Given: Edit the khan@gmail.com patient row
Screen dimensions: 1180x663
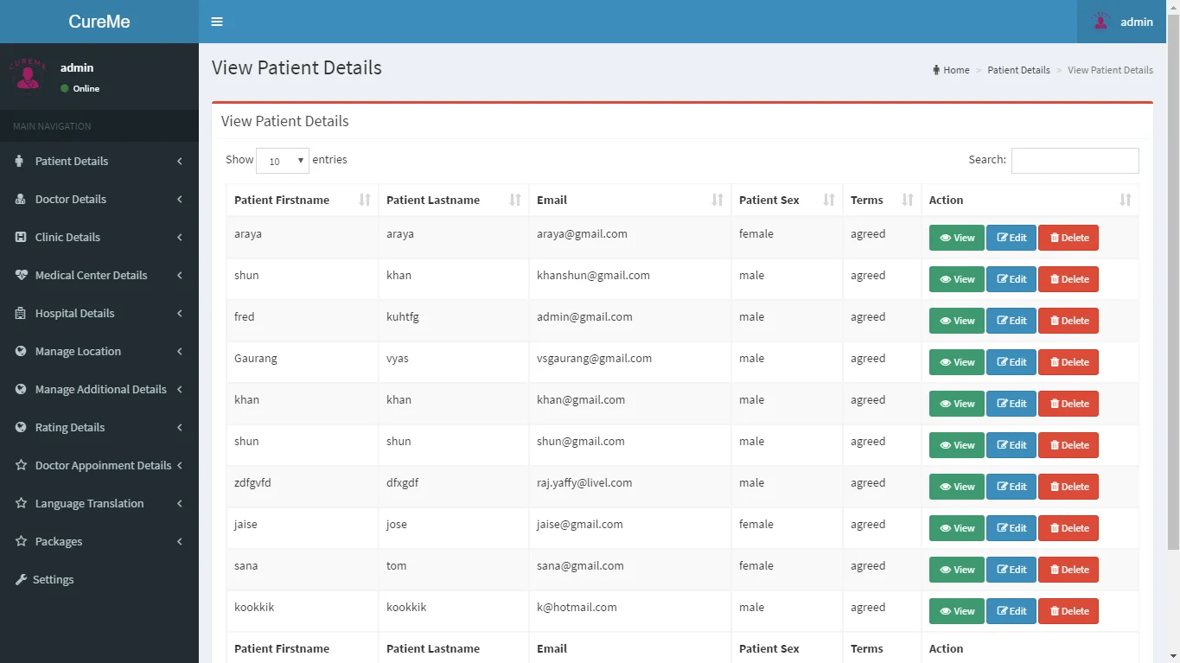Looking at the screenshot, I should tap(1011, 404).
